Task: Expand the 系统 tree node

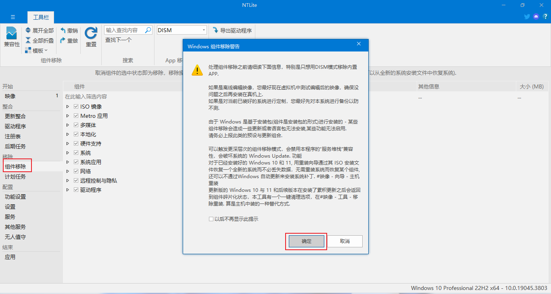Action: tap(68, 153)
